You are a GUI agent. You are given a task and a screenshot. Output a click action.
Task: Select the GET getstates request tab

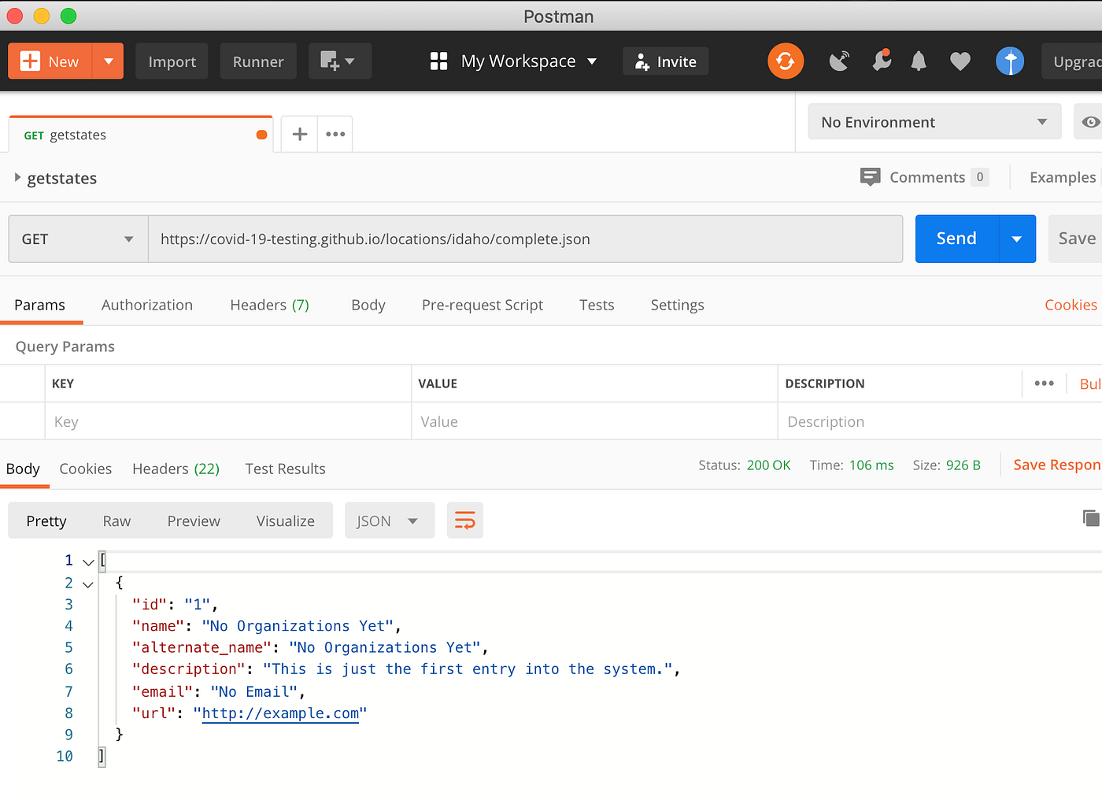(x=141, y=135)
